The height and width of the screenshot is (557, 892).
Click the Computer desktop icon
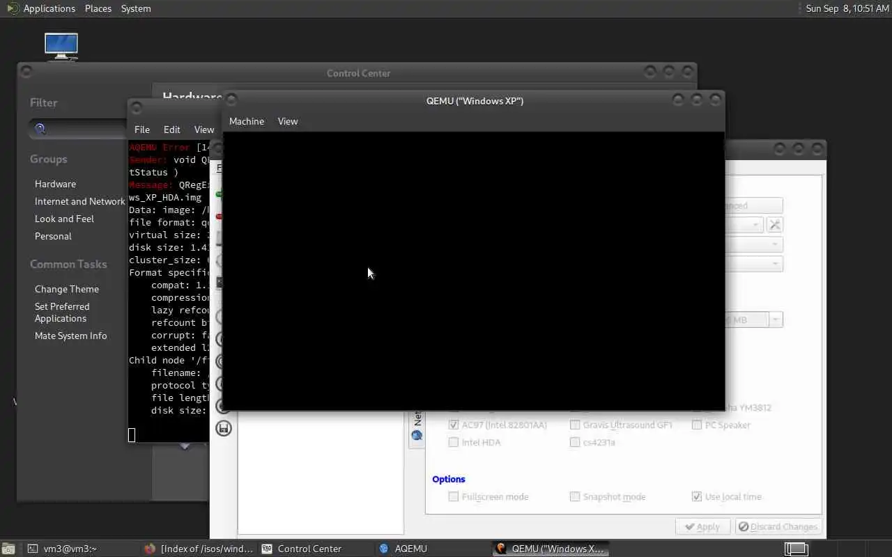[61, 46]
